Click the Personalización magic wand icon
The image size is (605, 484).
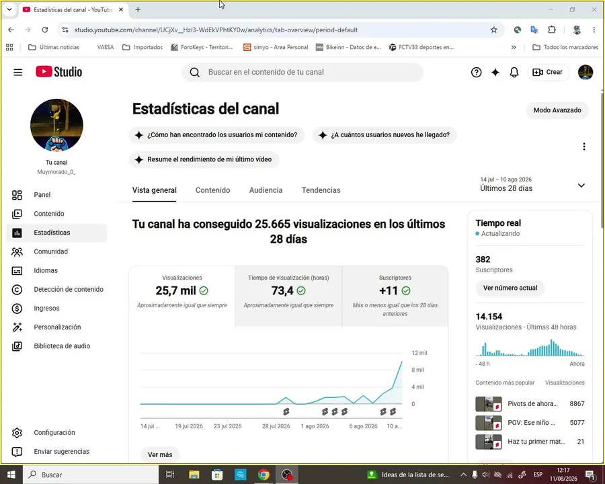tap(17, 327)
